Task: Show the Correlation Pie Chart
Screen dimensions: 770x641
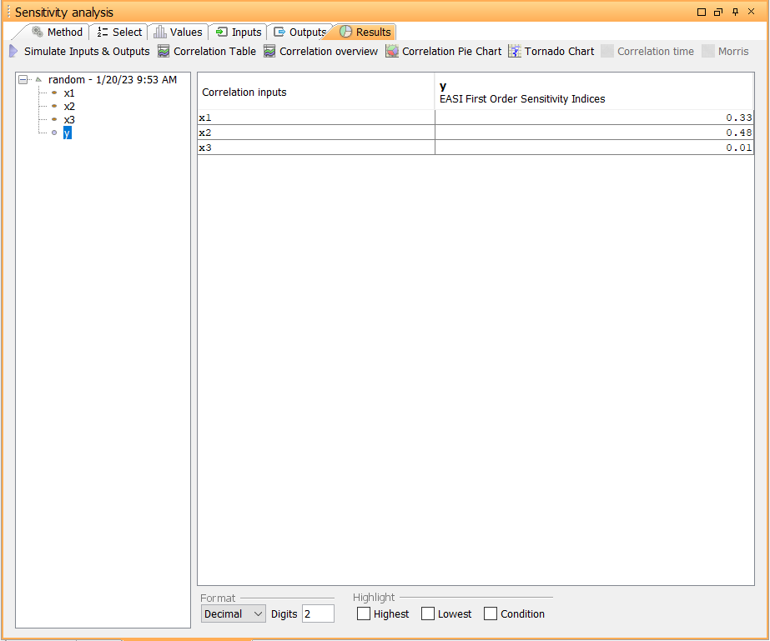Action: click(x=444, y=51)
